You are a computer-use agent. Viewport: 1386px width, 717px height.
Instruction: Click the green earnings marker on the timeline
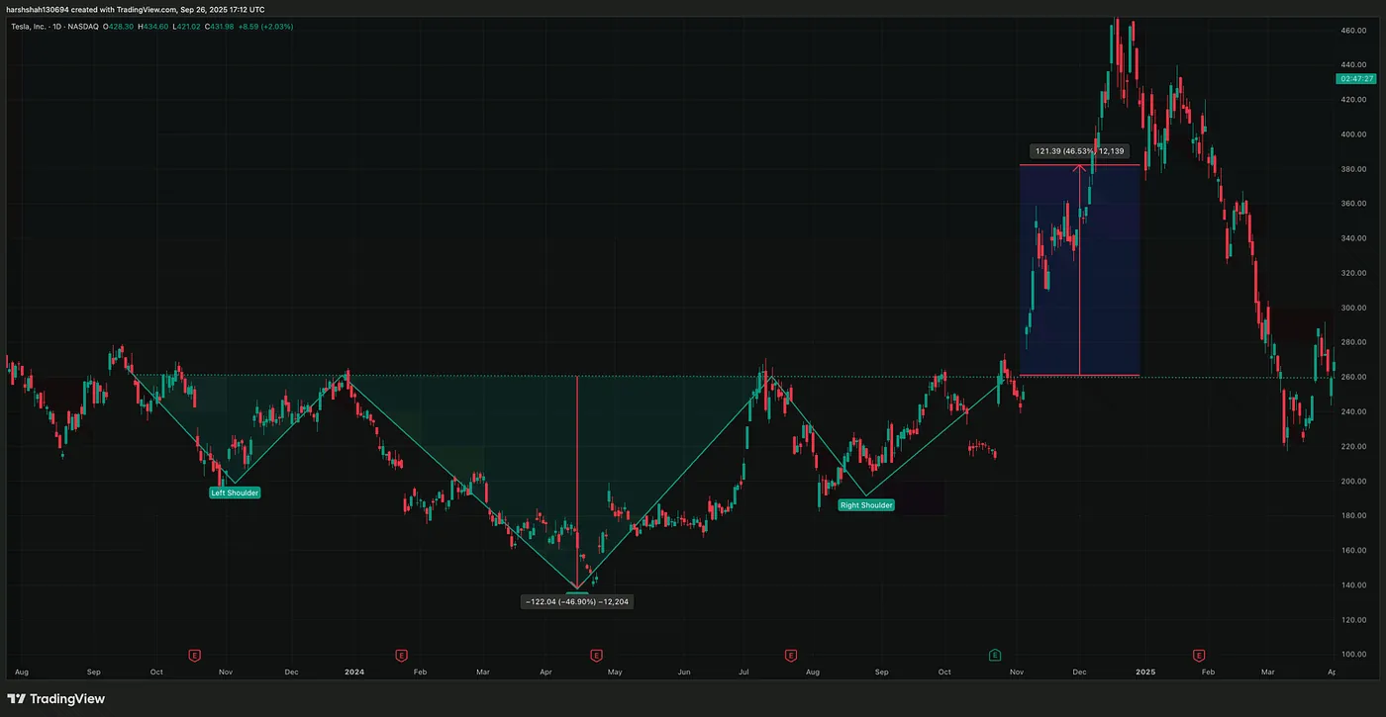995,655
